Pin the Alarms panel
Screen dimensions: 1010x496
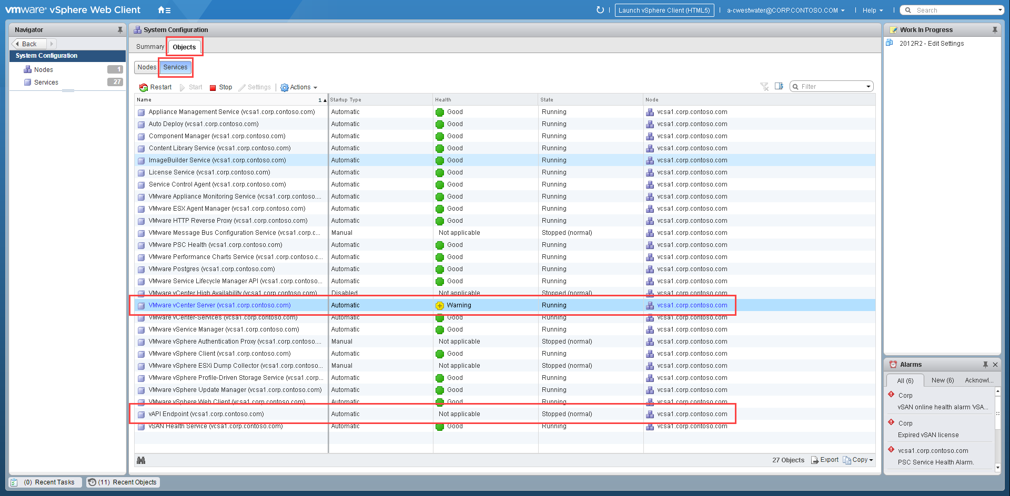point(985,365)
